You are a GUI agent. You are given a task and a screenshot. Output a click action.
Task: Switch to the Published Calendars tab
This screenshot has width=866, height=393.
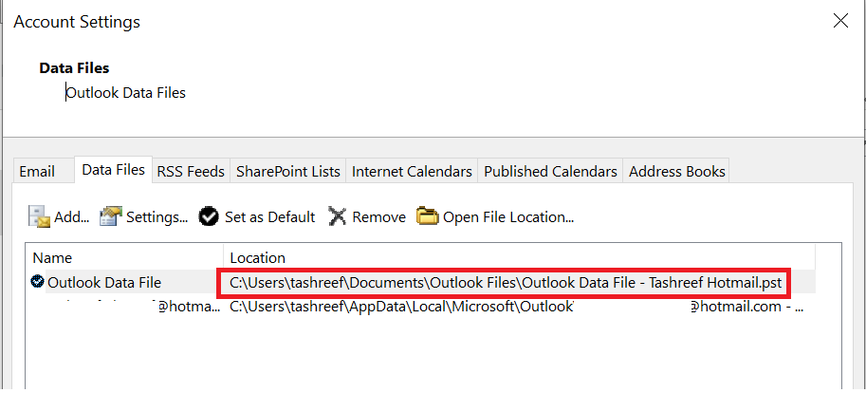point(550,172)
